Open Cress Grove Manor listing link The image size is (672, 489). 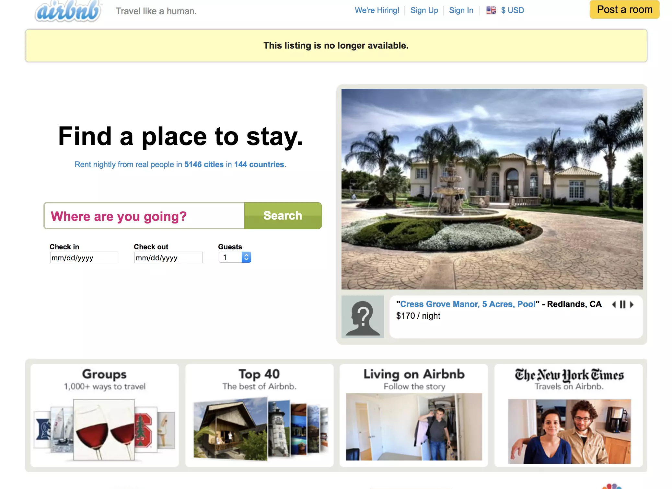click(468, 304)
